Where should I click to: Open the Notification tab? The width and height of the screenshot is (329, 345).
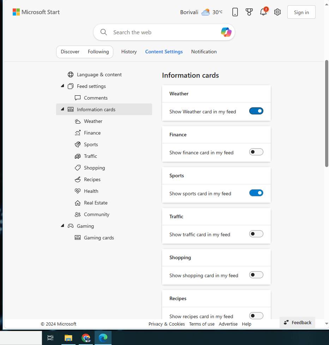204,52
